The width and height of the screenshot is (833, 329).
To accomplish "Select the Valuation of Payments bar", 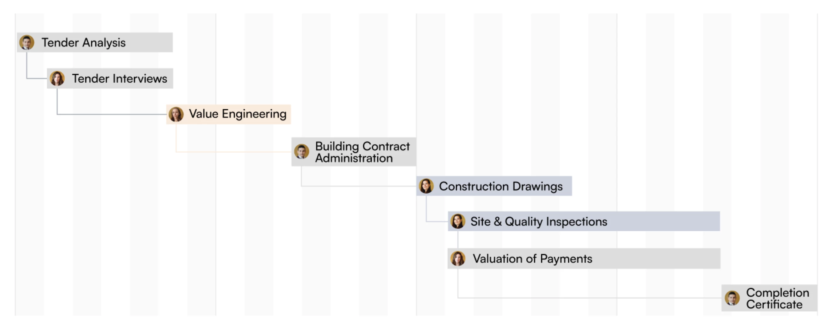I will (584, 258).
